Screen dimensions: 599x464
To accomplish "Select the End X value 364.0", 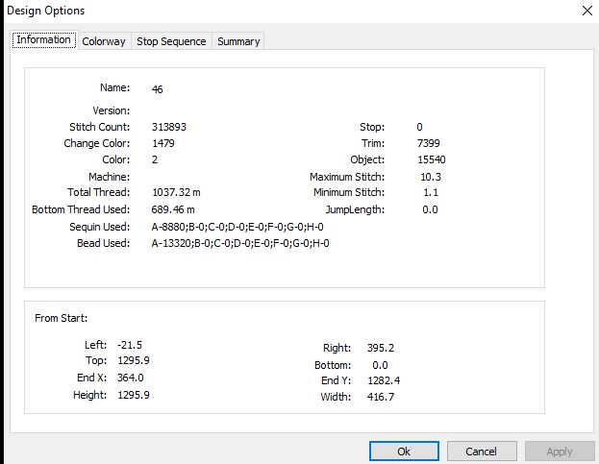I will tap(130, 378).
